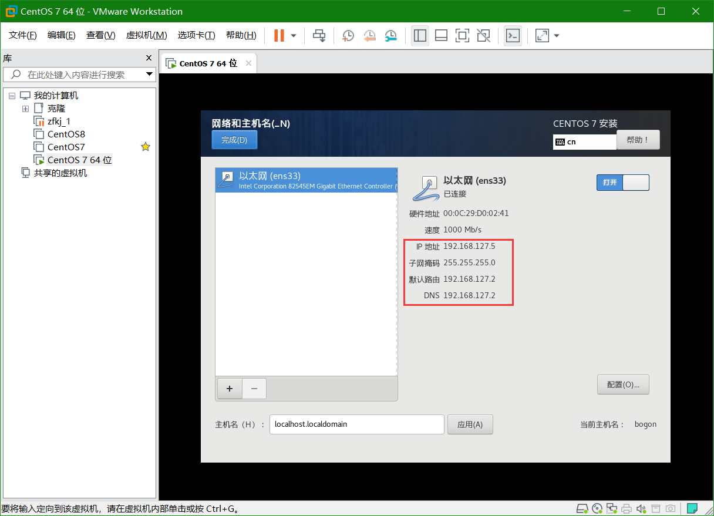Click the speed value 1000 Mb/s
The height and width of the screenshot is (516, 714).
click(462, 230)
